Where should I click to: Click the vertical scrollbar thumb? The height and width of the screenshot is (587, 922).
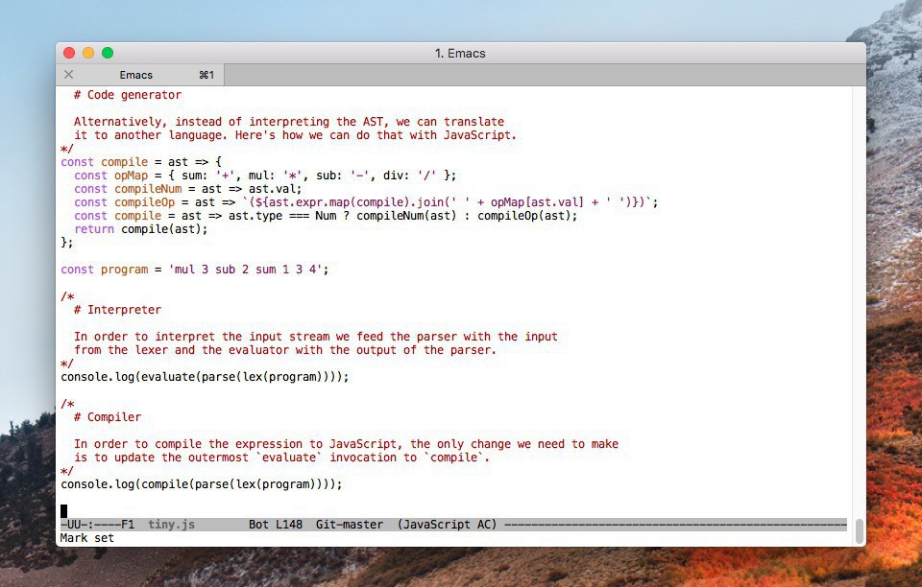[859, 531]
